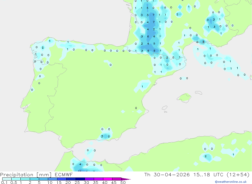Click legend label '20'
This screenshot has width=252, height=184.
pos(68,182)
